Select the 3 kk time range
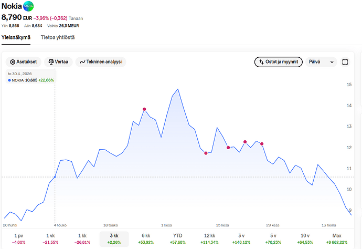 point(114,239)
